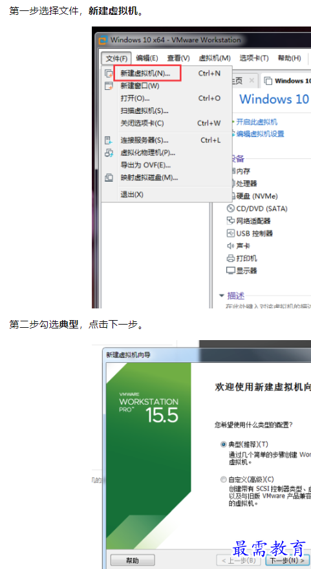
Task: Click the new virtual machine menu icon
Action: tap(109, 74)
